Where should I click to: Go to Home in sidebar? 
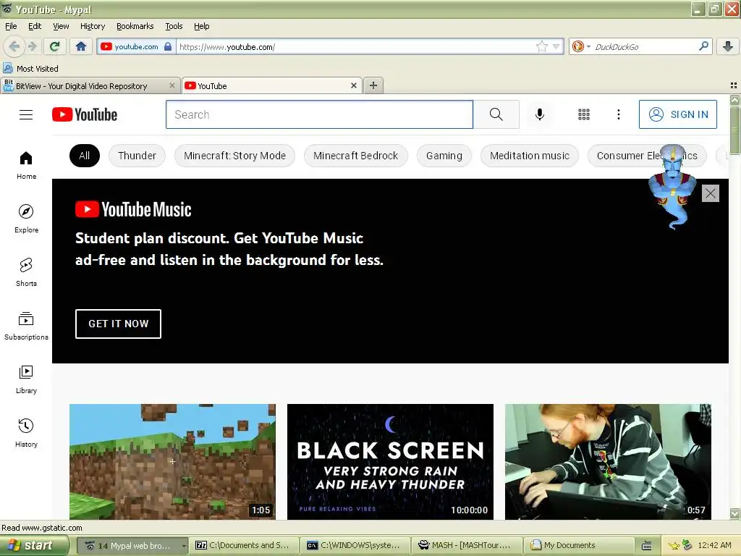point(27,165)
